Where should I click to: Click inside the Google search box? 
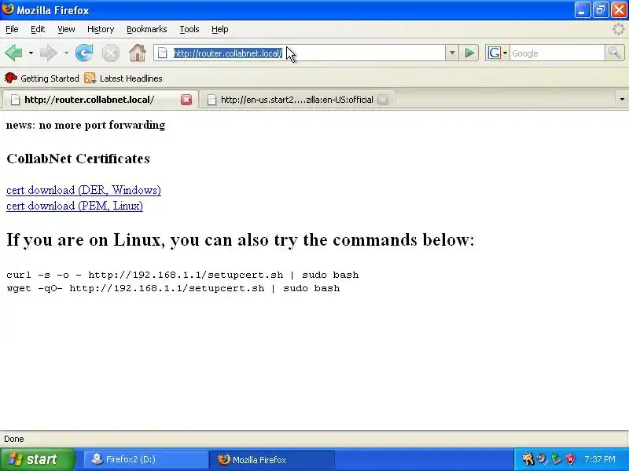pyautogui.click(x=557, y=53)
